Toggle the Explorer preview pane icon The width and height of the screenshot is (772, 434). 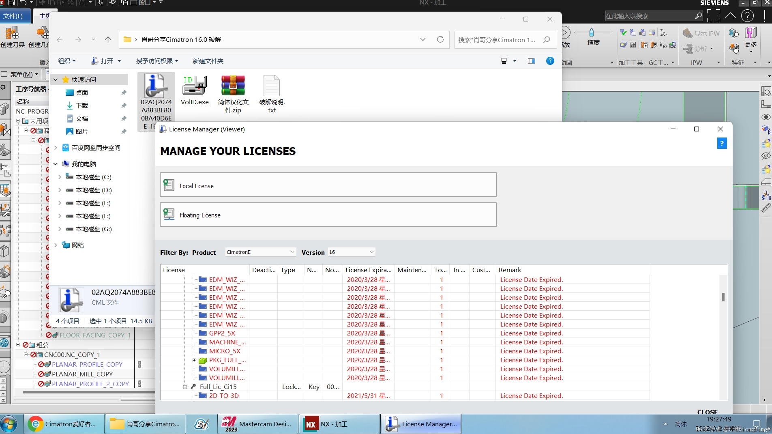point(531,61)
